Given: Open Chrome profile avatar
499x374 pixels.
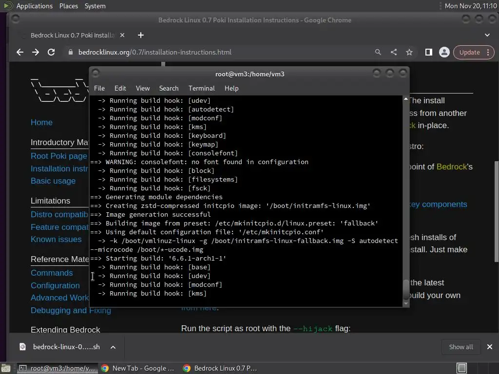Looking at the screenshot, I should tap(444, 52).
